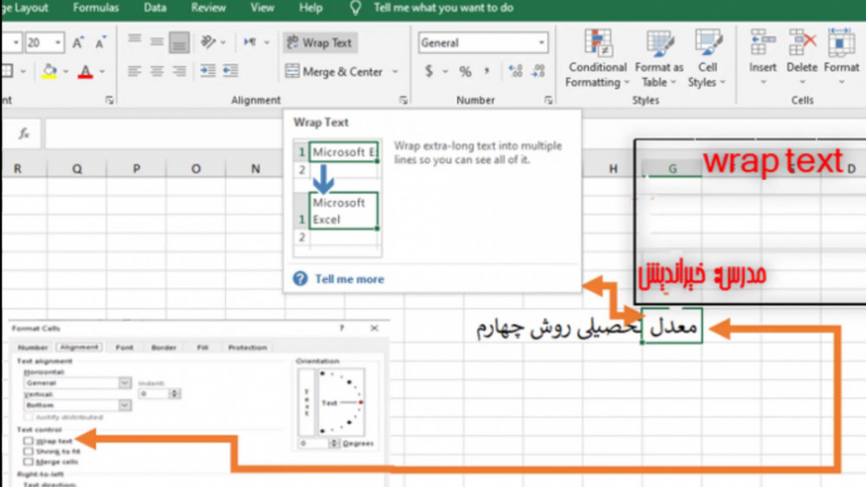Apply the red font color A
Viewport: 866px width, 487px height.
pyautogui.click(x=85, y=71)
